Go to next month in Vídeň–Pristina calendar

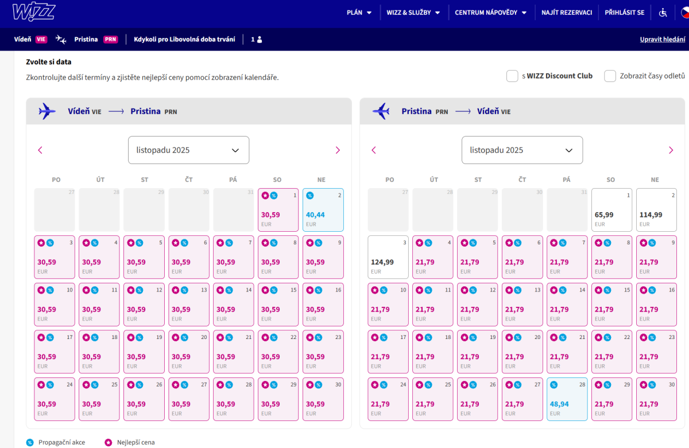338,150
